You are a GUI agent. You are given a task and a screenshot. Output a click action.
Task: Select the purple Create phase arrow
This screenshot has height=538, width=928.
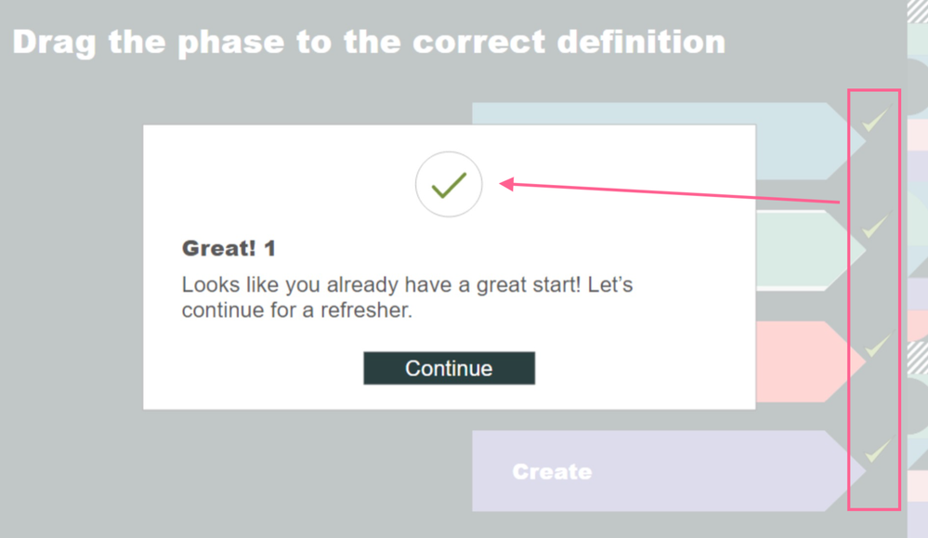[x=650, y=471]
